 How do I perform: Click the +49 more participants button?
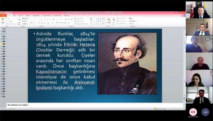[205, 112]
